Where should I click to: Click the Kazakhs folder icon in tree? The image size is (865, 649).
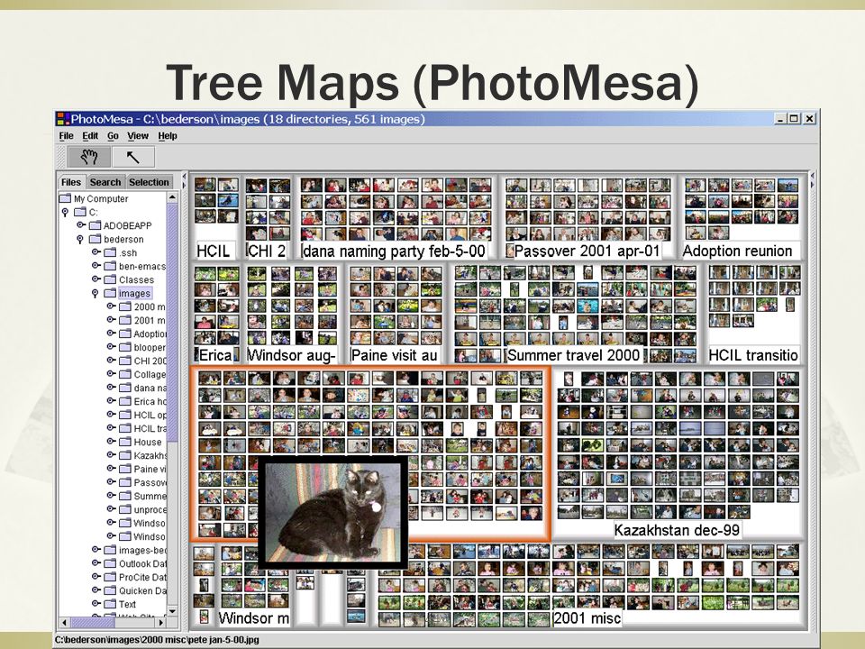click(x=125, y=455)
